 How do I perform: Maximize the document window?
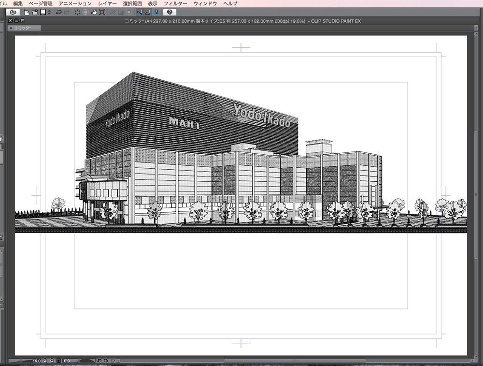(x=23, y=21)
